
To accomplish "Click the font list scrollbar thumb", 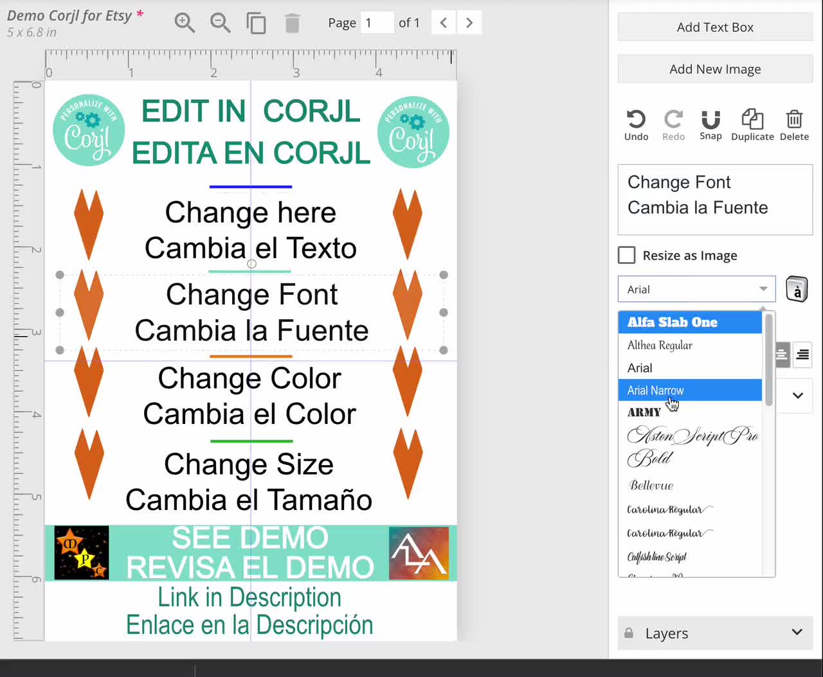I will coord(768,360).
